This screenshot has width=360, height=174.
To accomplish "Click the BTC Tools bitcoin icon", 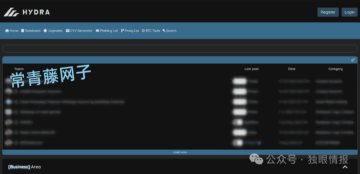I will tap(143, 31).
